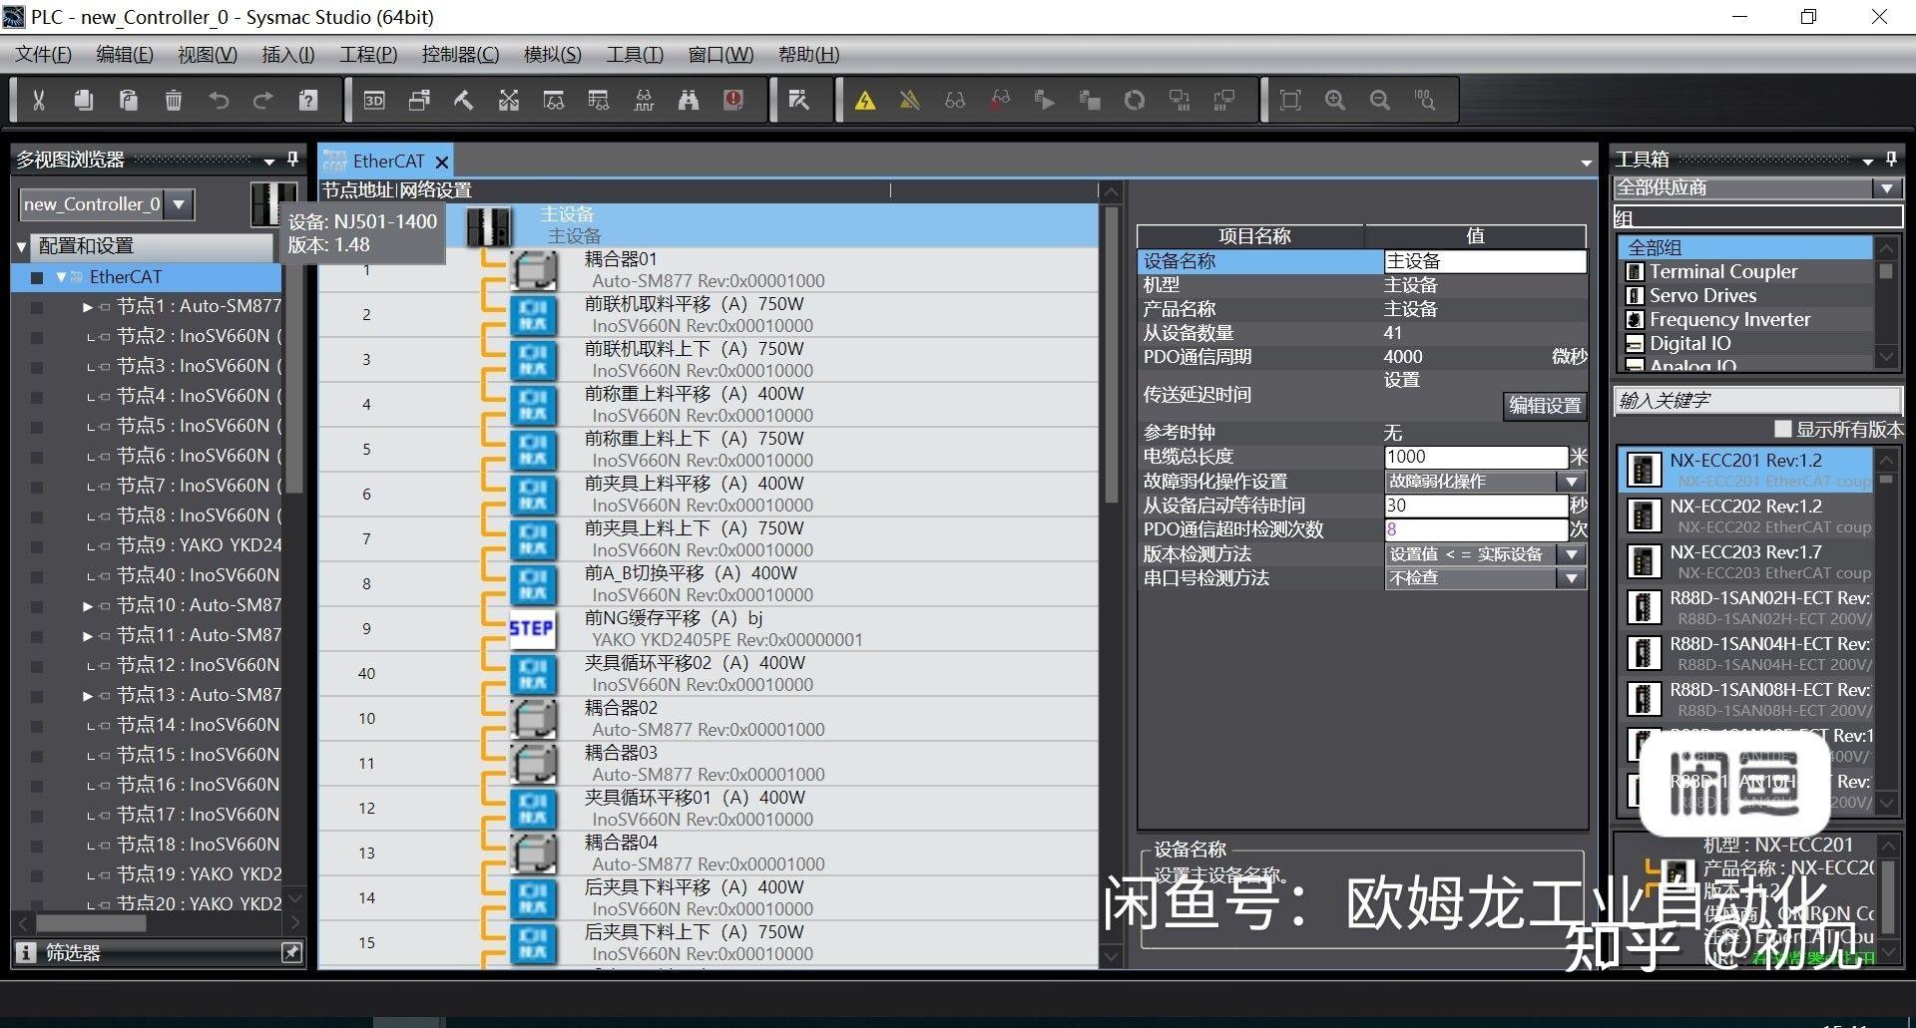Click the network list vertical scrollbar
Viewport: 1916px width, 1028px height.
(x=1111, y=354)
